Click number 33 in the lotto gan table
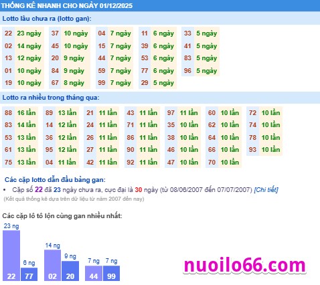Viewport: 320px width, 285px height. [x=187, y=33]
